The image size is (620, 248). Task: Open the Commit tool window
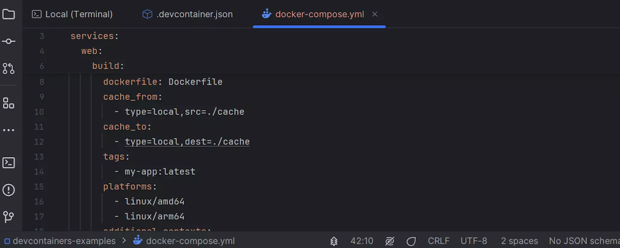coord(9,41)
